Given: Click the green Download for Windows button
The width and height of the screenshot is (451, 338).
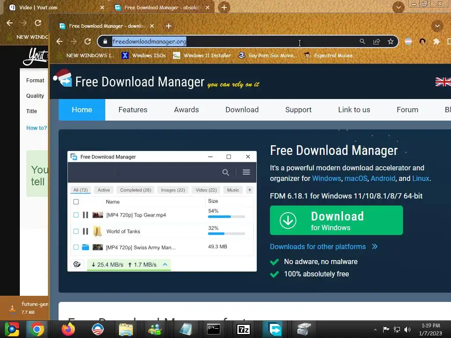Looking at the screenshot, I should 336,220.
